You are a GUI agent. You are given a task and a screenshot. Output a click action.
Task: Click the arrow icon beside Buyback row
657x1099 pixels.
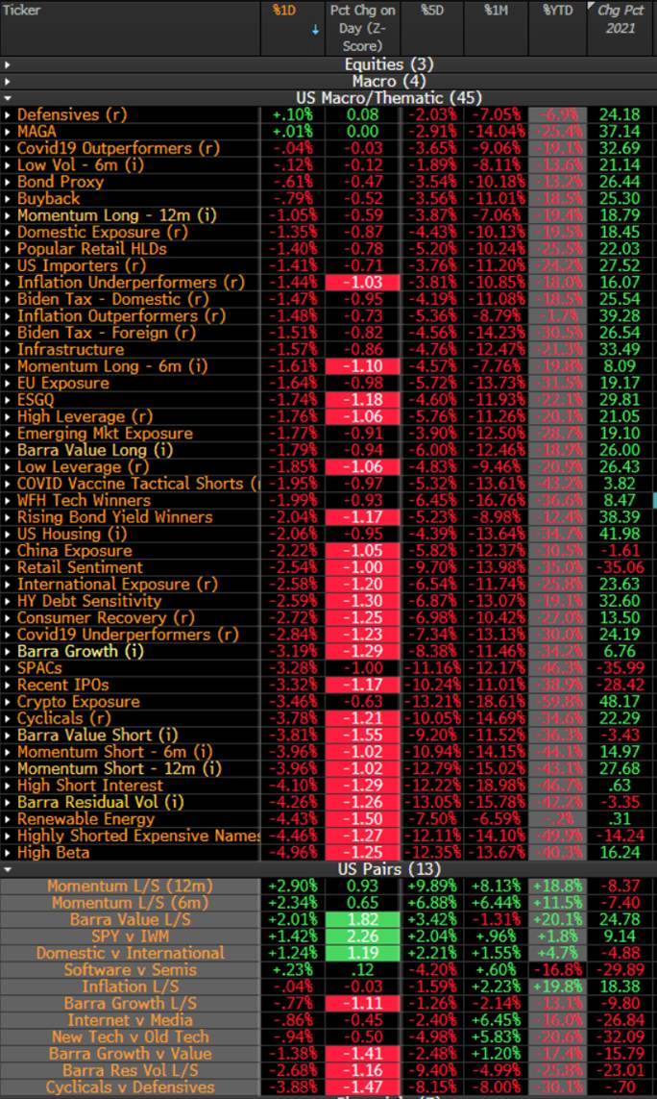[x=8, y=198]
